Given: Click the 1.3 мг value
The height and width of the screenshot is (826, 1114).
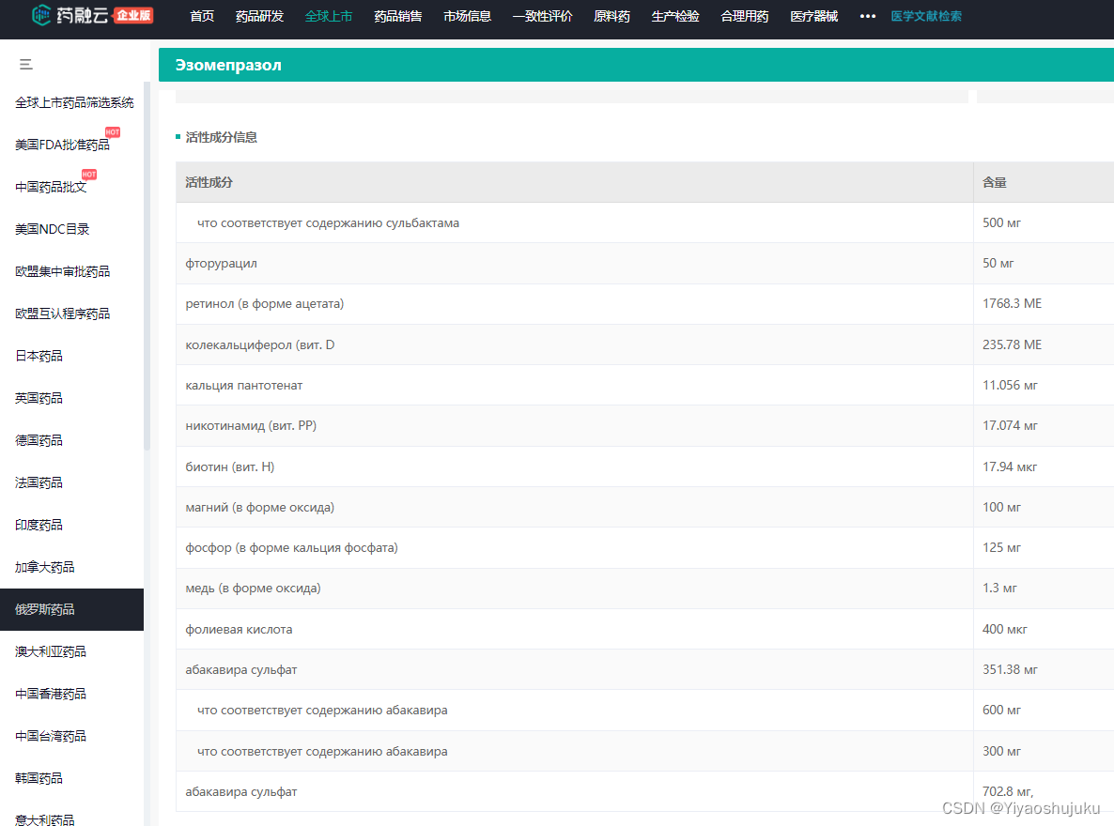Looking at the screenshot, I should (999, 589).
